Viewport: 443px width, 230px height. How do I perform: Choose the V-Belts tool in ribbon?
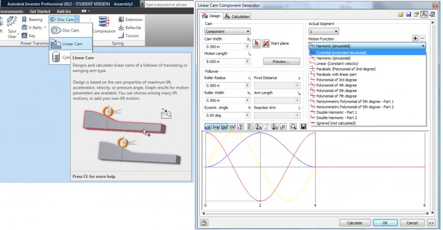click(x=32, y=28)
